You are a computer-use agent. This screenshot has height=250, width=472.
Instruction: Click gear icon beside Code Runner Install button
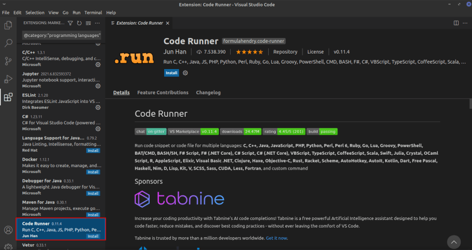pos(185,73)
